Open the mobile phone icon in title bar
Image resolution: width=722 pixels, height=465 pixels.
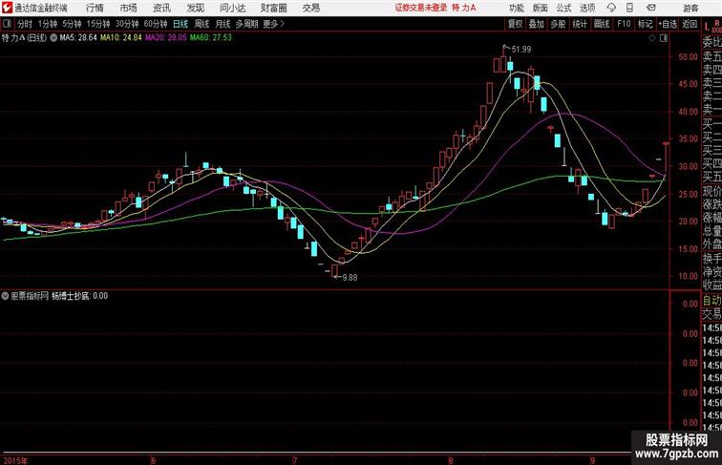click(629, 8)
